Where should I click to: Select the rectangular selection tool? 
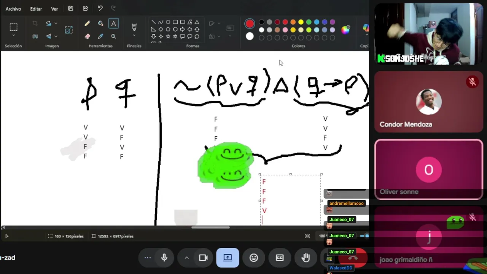13,27
